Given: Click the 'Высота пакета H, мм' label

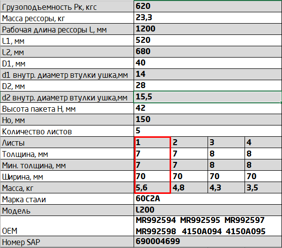Looking at the screenshot, I should click(38, 109).
